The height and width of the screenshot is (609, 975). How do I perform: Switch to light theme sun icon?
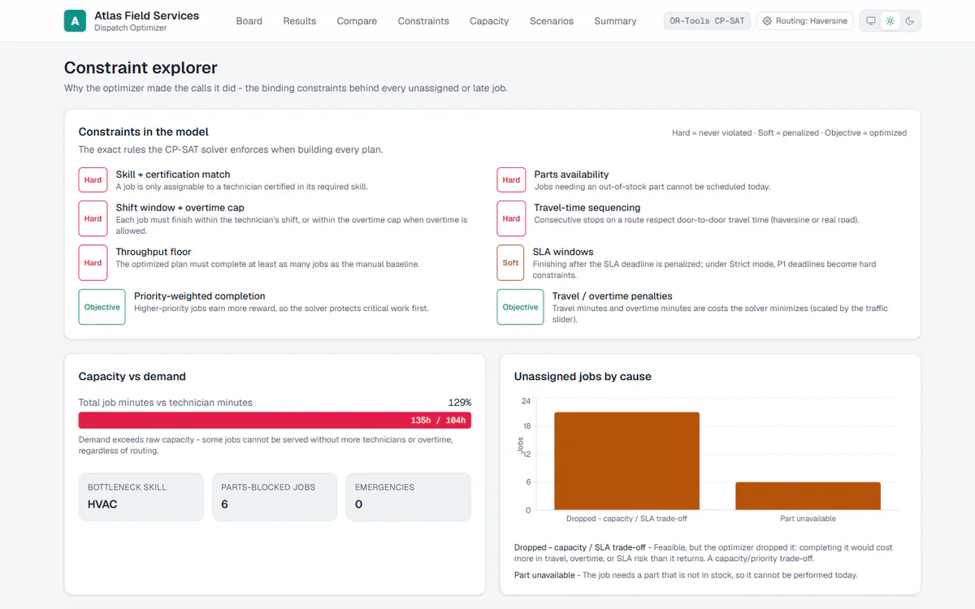(890, 21)
